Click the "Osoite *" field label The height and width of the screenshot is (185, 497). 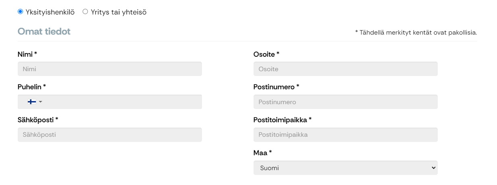[x=266, y=54]
